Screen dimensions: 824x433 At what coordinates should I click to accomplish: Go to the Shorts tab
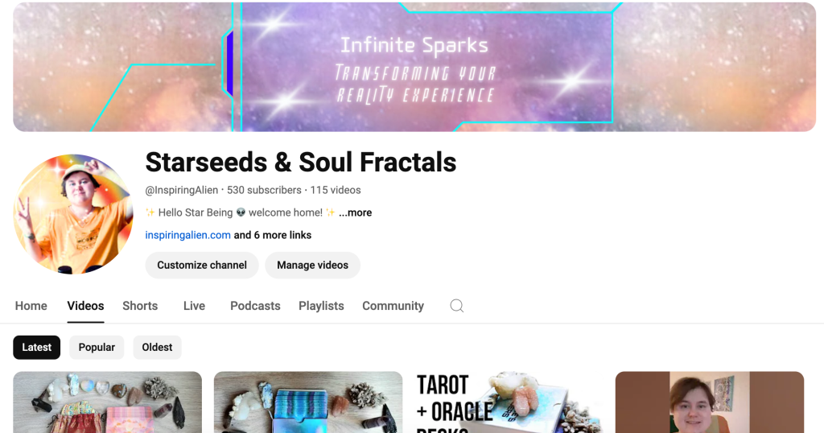point(140,306)
